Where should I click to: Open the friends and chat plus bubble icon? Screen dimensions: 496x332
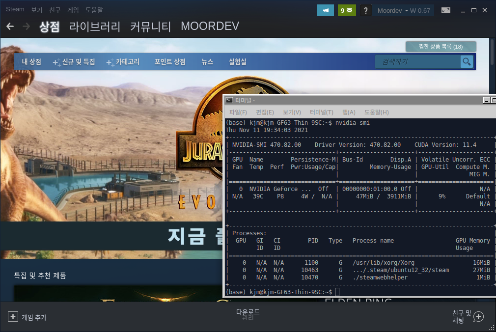(x=478, y=316)
